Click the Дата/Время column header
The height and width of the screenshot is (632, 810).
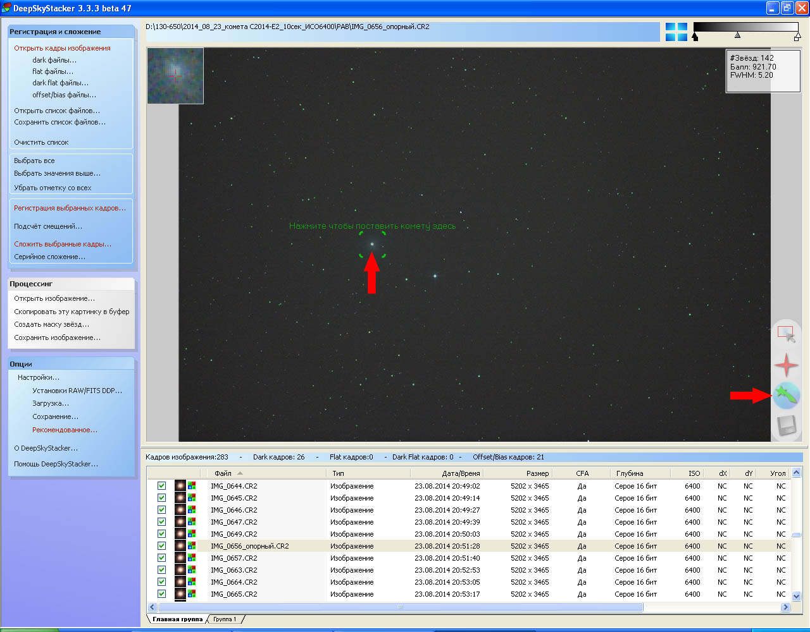[461, 473]
